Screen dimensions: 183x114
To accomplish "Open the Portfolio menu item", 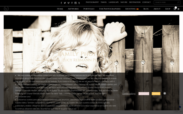I will 89,9.
